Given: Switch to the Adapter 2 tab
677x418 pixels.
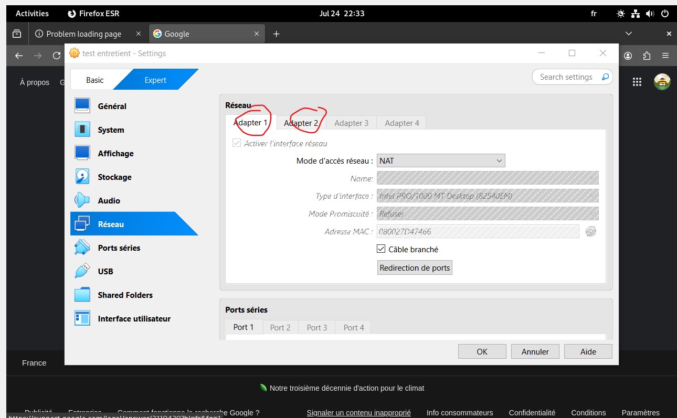Looking at the screenshot, I should click(x=301, y=123).
